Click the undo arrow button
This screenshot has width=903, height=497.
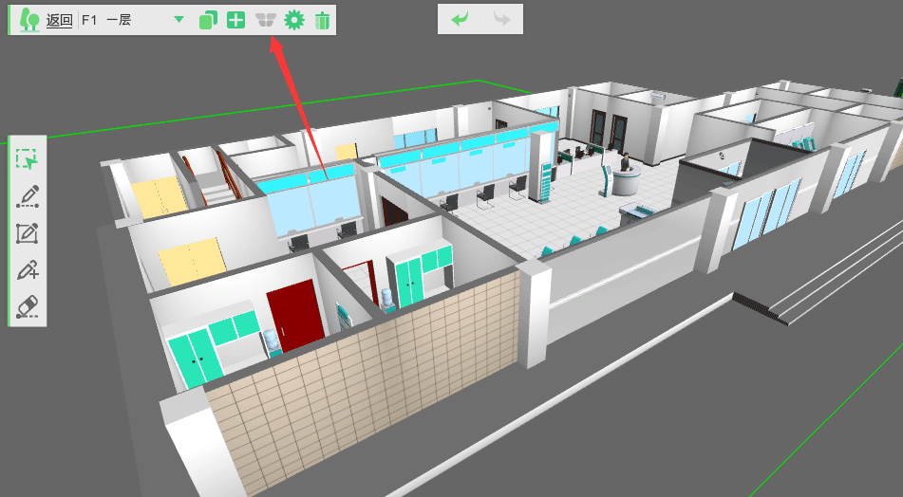click(460, 20)
